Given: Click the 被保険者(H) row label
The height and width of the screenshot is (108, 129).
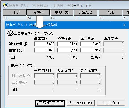Looking at the screenshot, I should (x=18, y=44).
